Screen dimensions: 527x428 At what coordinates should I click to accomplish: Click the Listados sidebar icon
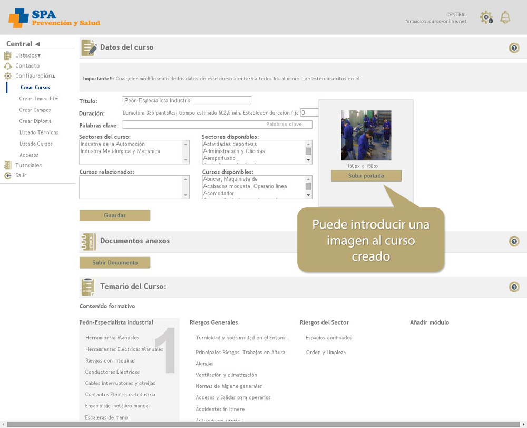point(8,55)
